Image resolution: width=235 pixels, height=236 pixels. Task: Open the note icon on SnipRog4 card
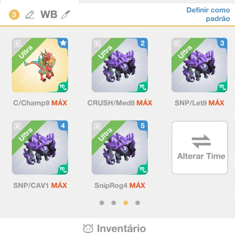click(97, 126)
